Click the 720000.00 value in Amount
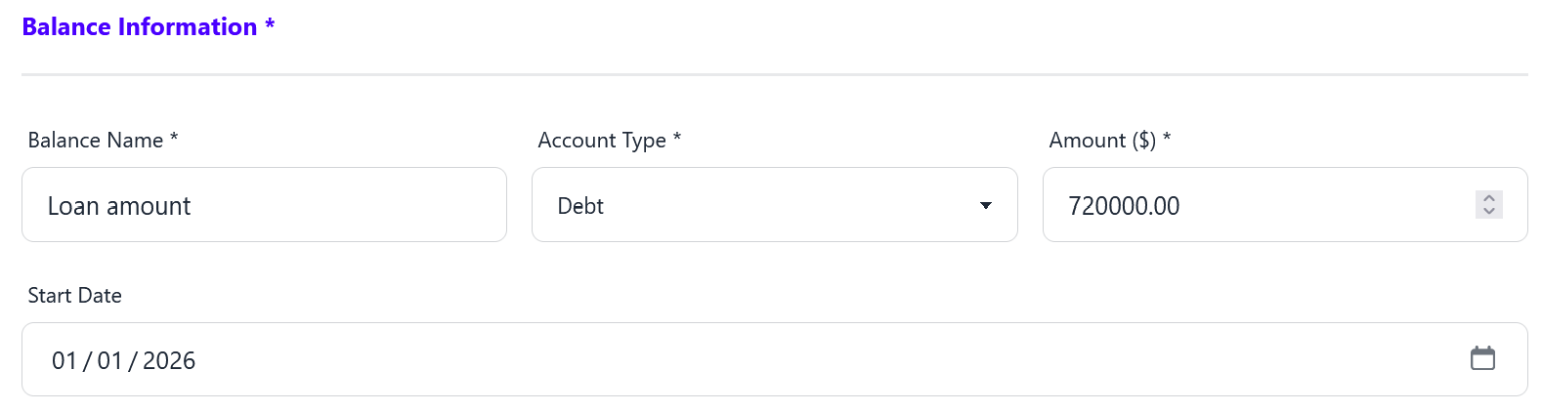 tap(1124, 206)
